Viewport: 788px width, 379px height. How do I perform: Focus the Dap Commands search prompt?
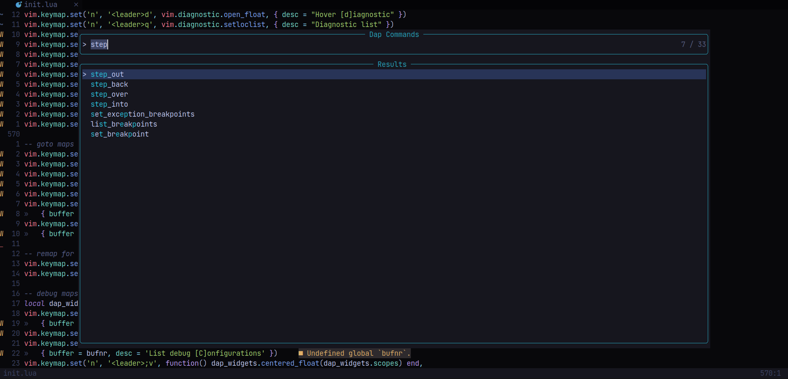(x=394, y=44)
